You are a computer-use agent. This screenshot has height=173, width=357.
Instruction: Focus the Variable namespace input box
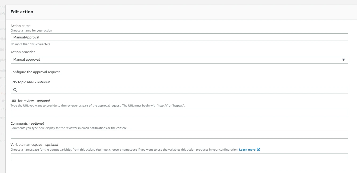[179, 158]
